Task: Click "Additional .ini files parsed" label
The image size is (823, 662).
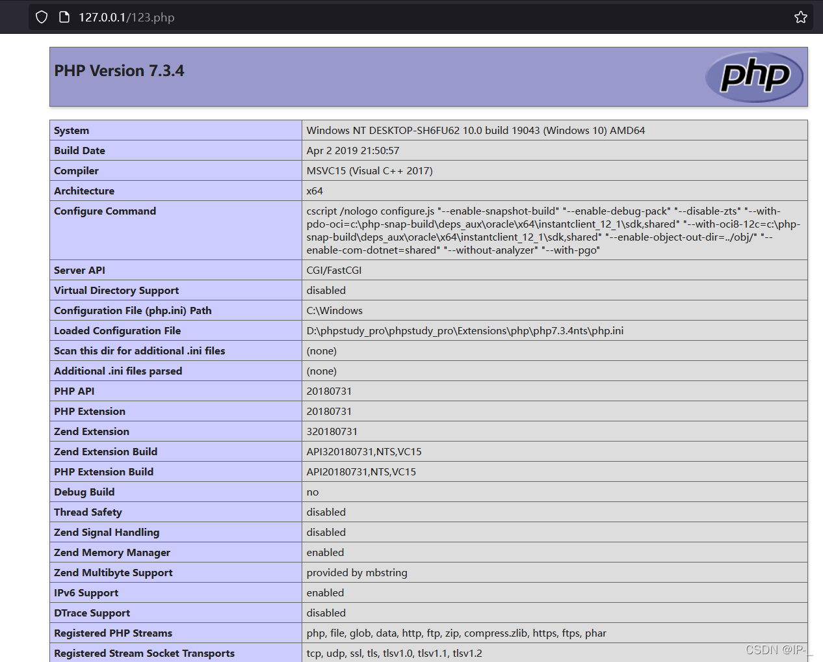Action: (x=118, y=371)
